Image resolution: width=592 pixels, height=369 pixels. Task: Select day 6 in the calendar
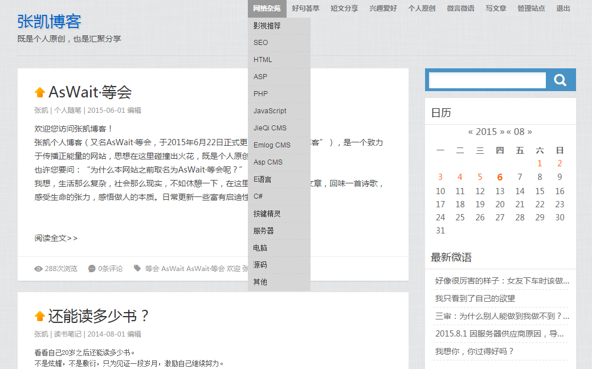pos(500,177)
